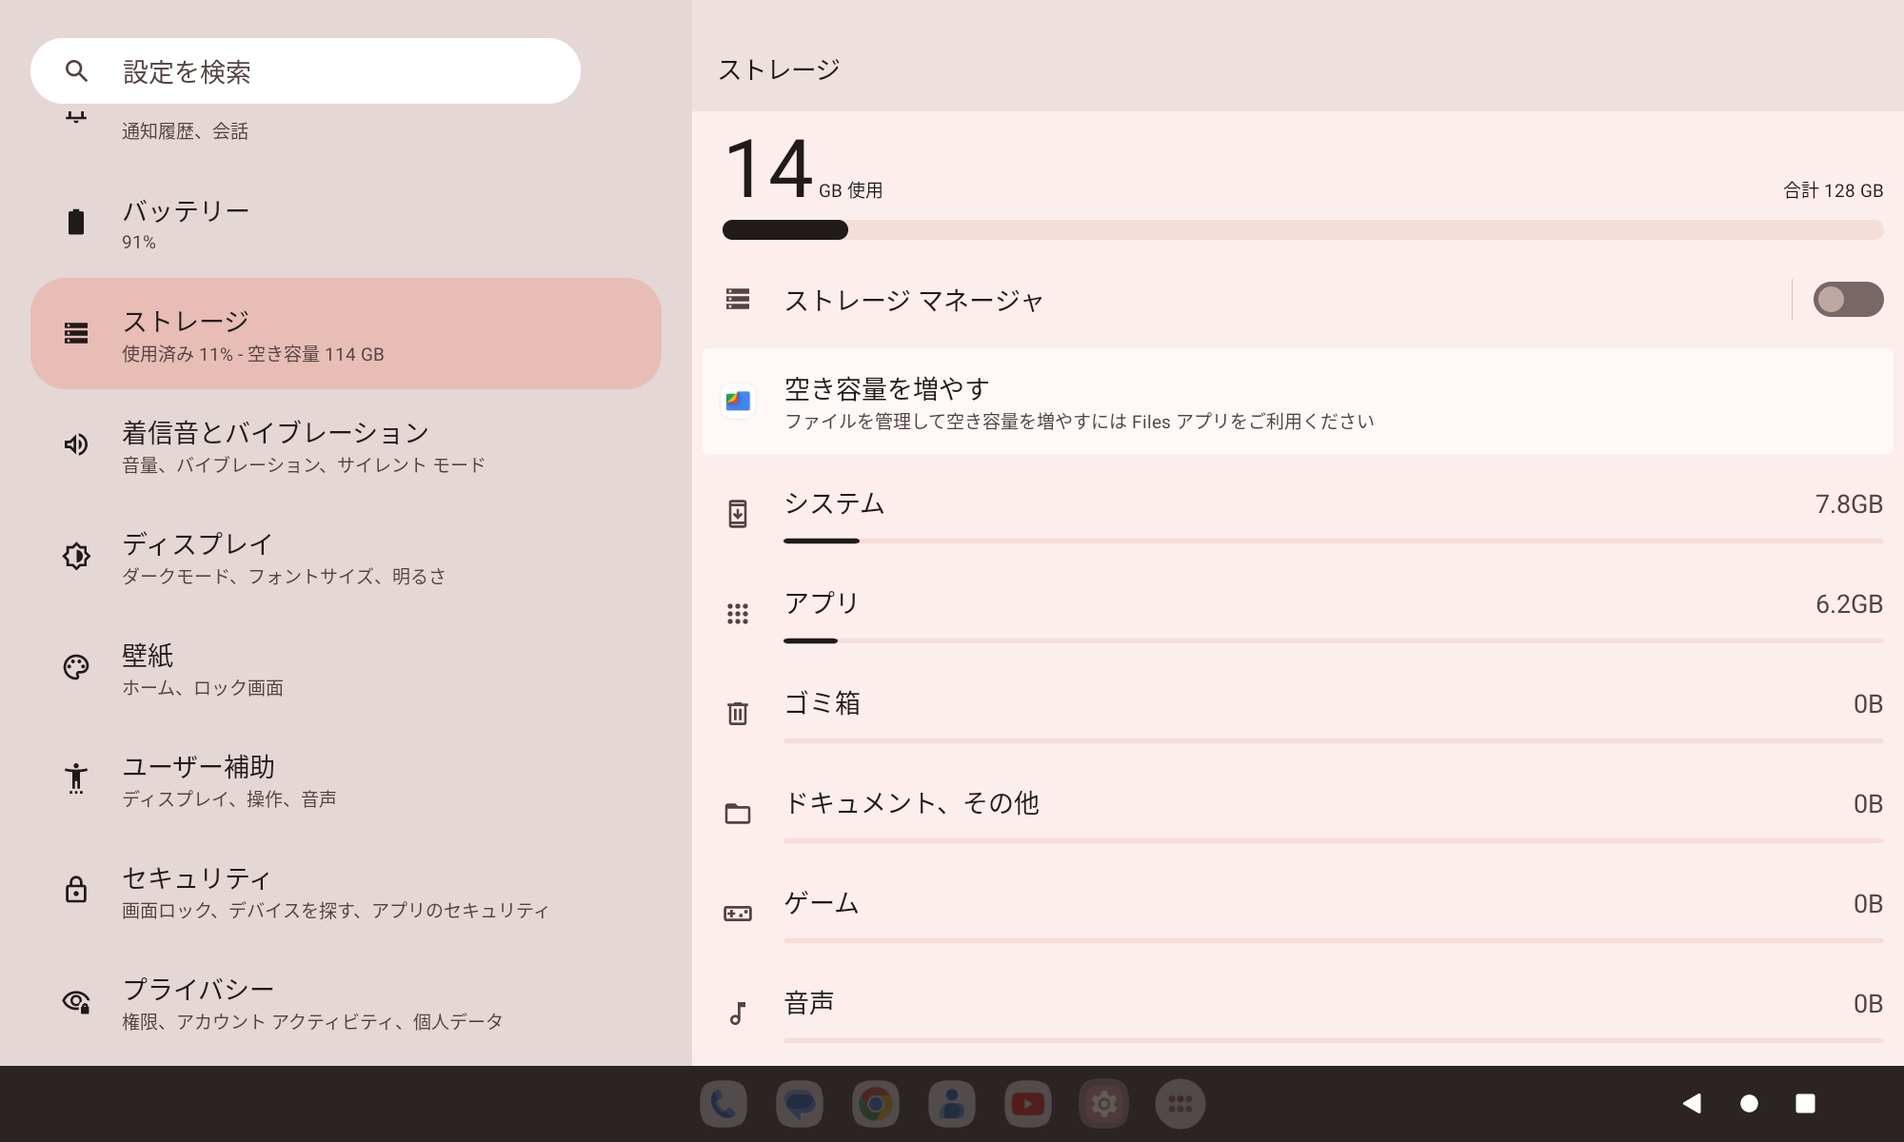Toggle the Storage Manager switch

pyautogui.click(x=1847, y=300)
